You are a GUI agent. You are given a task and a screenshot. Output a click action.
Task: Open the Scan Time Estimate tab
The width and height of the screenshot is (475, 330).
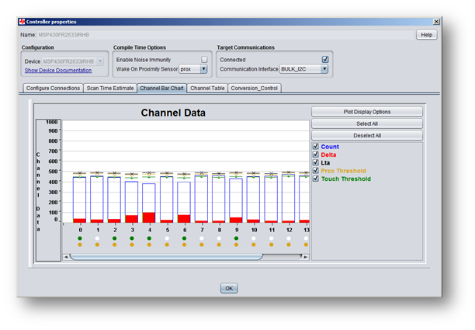point(110,89)
